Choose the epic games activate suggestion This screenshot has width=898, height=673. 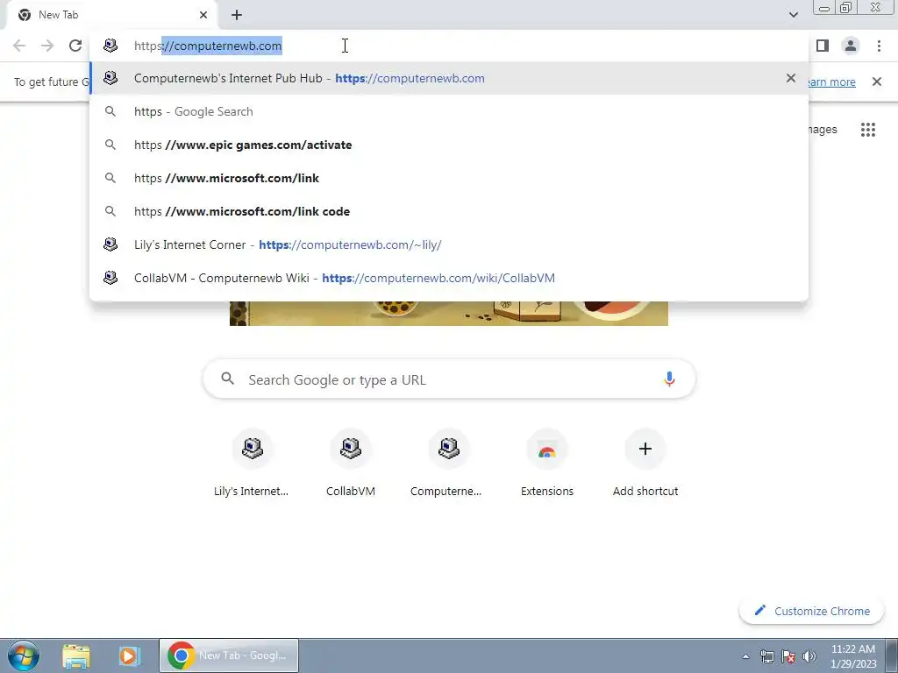pos(449,145)
